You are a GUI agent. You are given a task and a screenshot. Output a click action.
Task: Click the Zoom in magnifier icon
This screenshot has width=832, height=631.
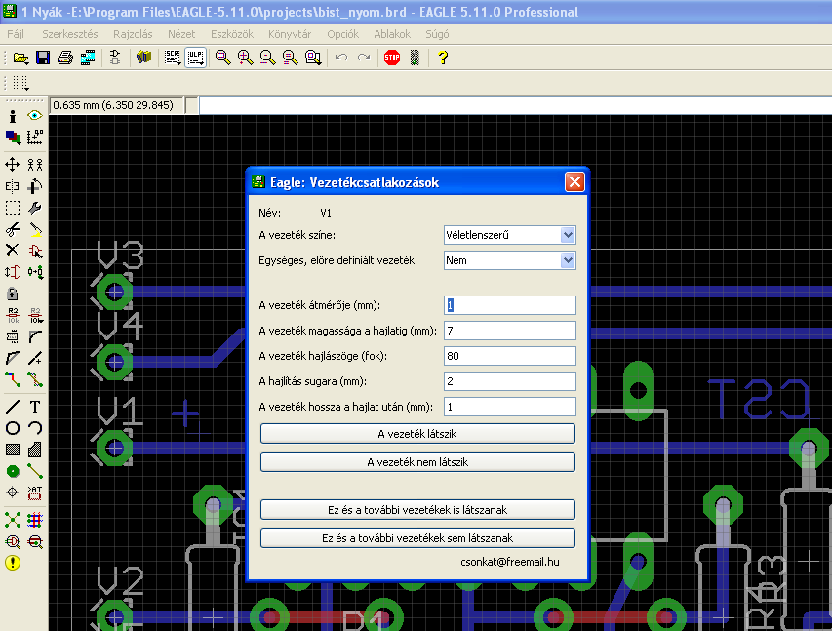[245, 58]
